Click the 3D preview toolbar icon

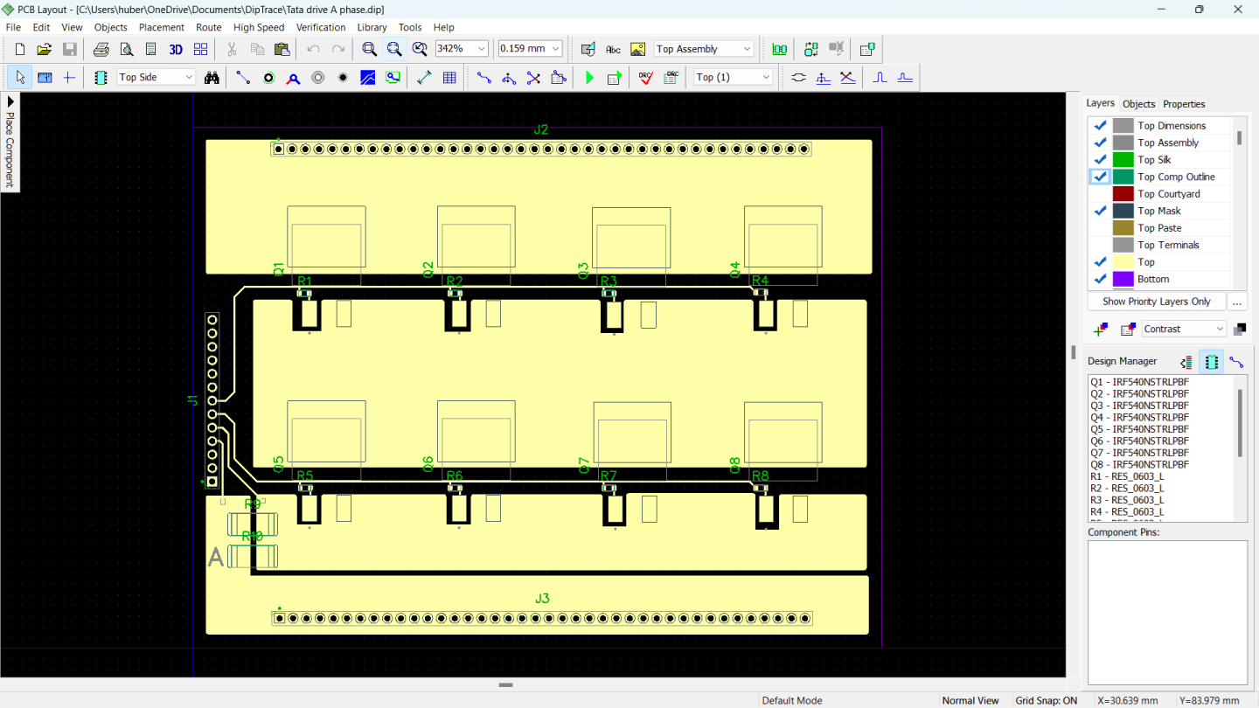pyautogui.click(x=176, y=49)
